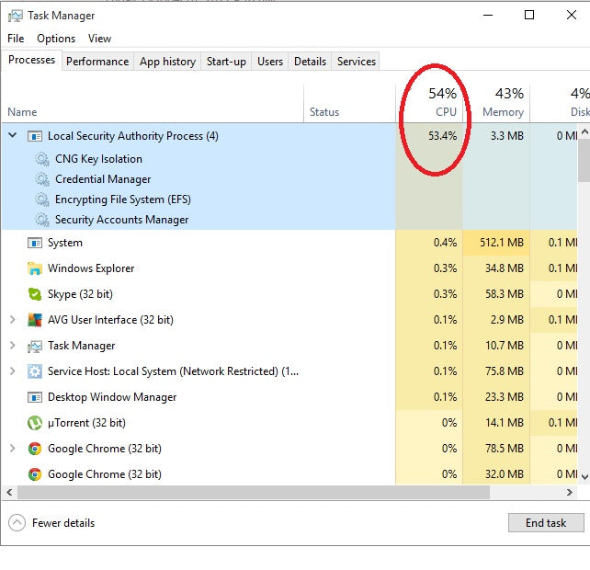Click the Security Accounts Manager gear icon
Viewport: 590px width, 570px height.
[x=42, y=220]
